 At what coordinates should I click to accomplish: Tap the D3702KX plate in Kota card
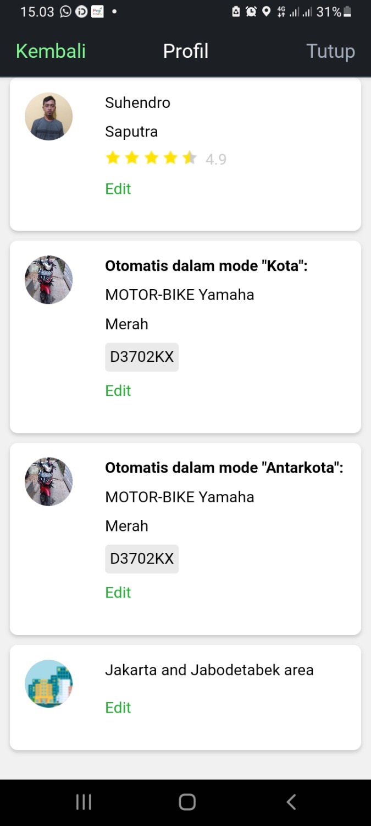click(x=142, y=357)
